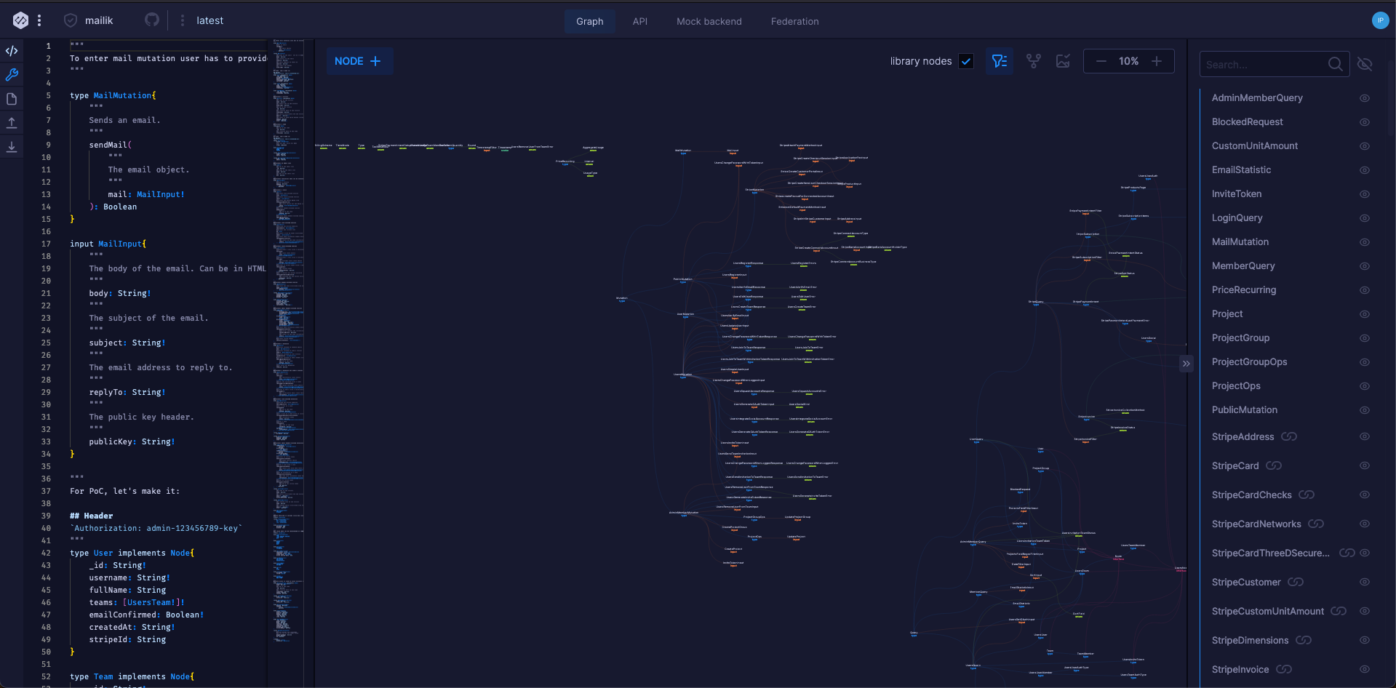Click the upload icon in left sidebar
Screen dimensions: 1396x688
click(12, 123)
